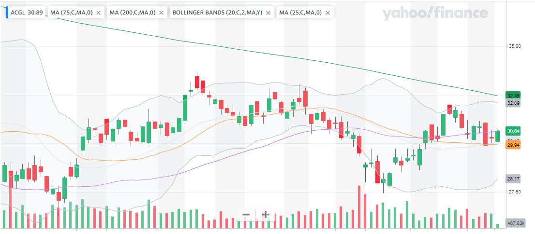Remove the MA (25,C,MA,0) indicator
Screen dimensions: 535x234
(328, 13)
